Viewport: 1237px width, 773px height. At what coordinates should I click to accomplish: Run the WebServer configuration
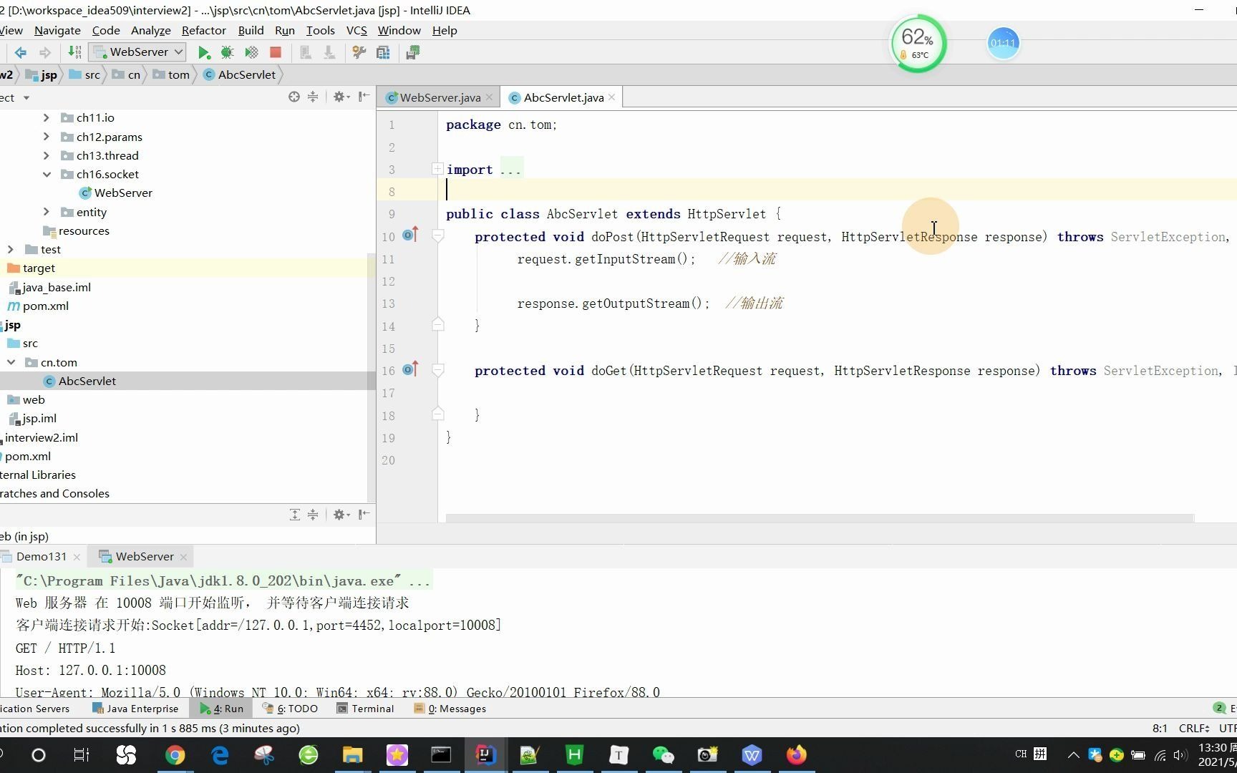[204, 52]
